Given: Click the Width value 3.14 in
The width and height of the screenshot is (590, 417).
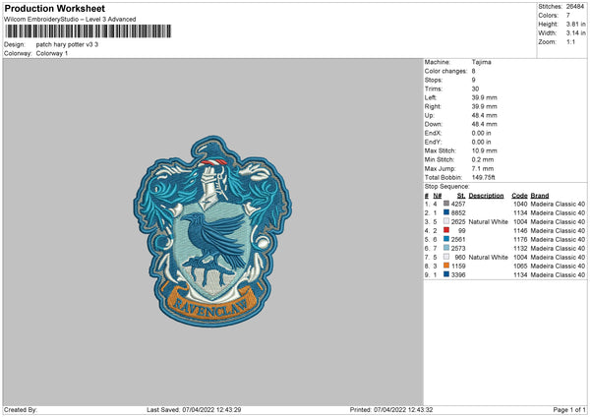Looking at the screenshot, I should pyautogui.click(x=575, y=33).
